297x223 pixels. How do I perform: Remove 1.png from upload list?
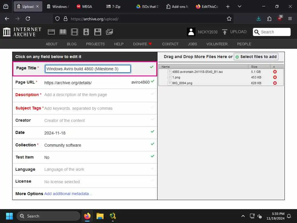pos(275,77)
